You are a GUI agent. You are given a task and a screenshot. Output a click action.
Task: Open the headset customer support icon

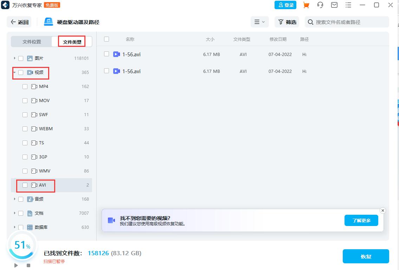pos(320,5)
